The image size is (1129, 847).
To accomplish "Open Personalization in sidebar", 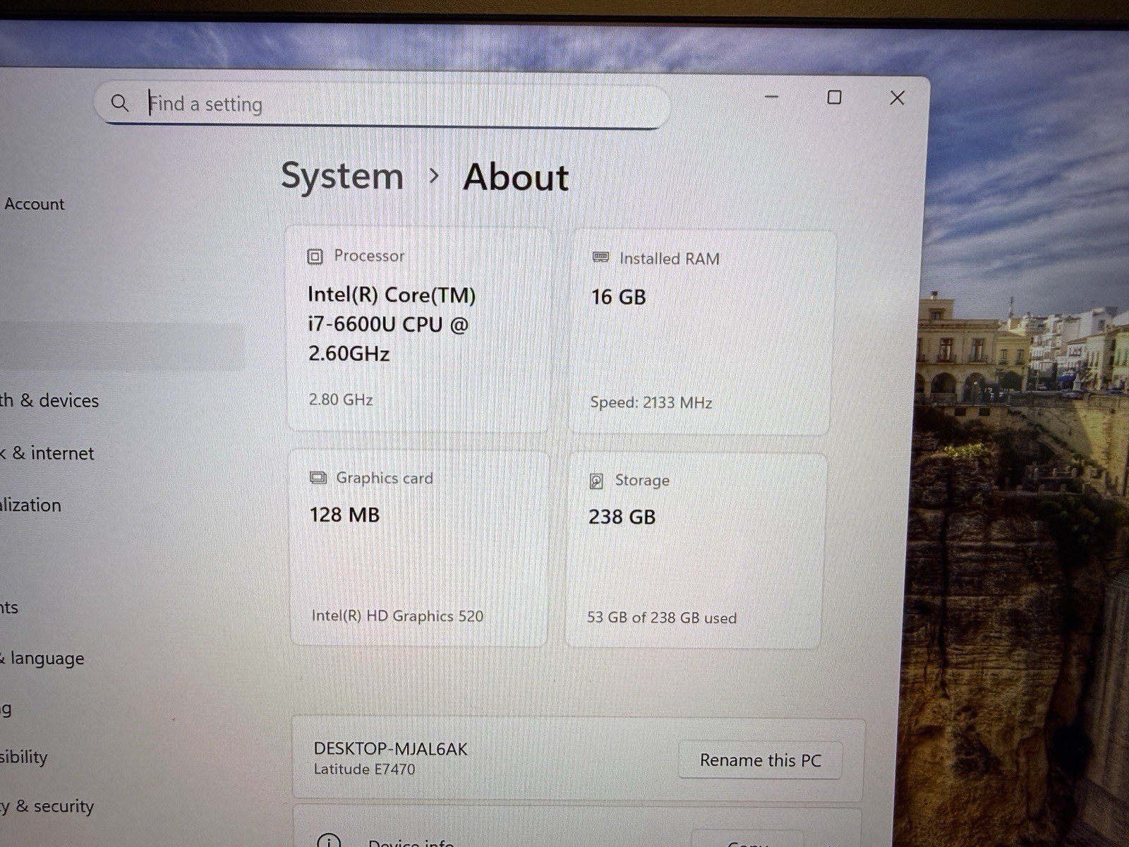I will pyautogui.click(x=30, y=505).
